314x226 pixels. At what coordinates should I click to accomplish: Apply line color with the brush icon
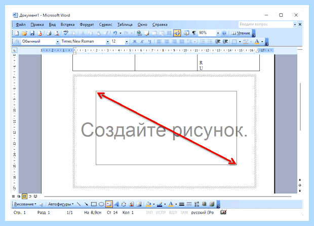click(160, 204)
